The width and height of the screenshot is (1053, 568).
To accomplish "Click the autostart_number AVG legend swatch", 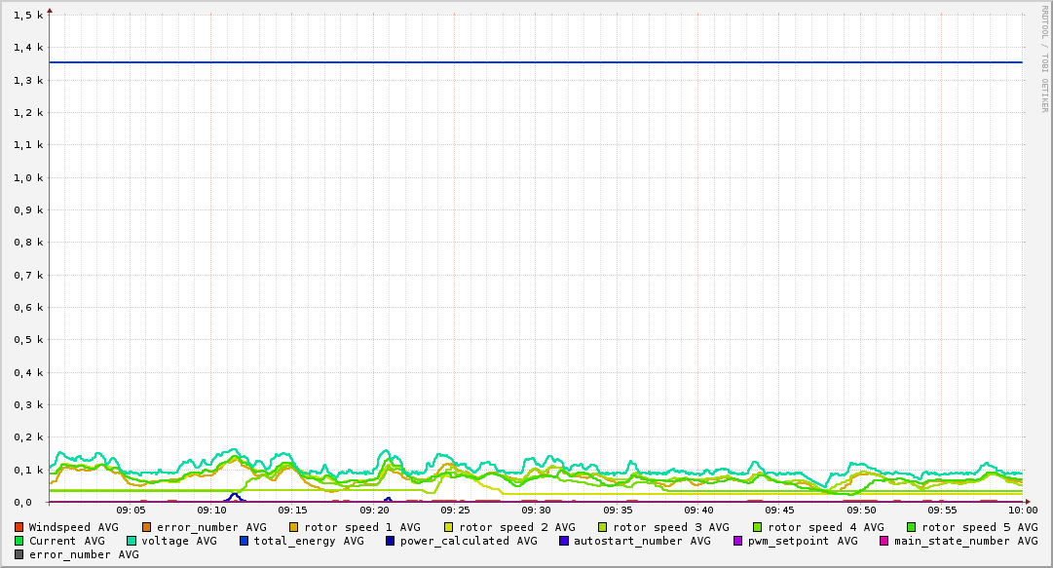I will click(563, 541).
